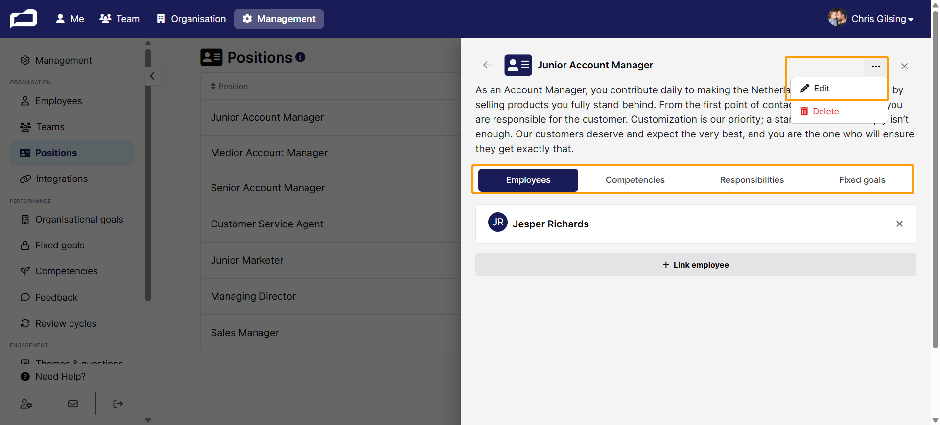Image resolution: width=940 pixels, height=425 pixels.
Task: Open Chris Gilsing user dropdown
Action: [x=882, y=19]
